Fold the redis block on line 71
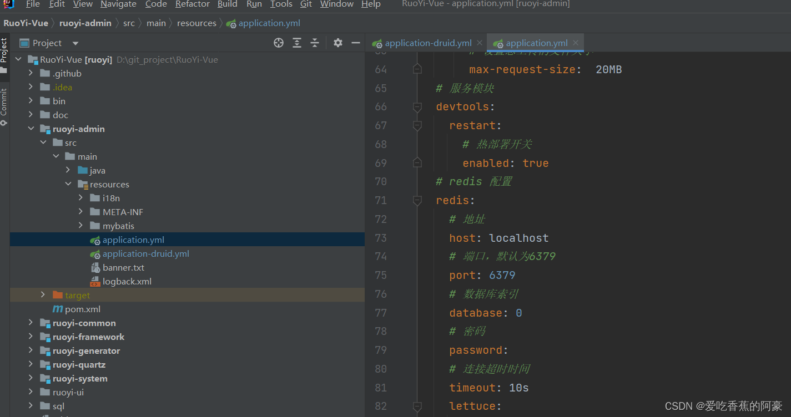The width and height of the screenshot is (791, 417). pyautogui.click(x=417, y=200)
